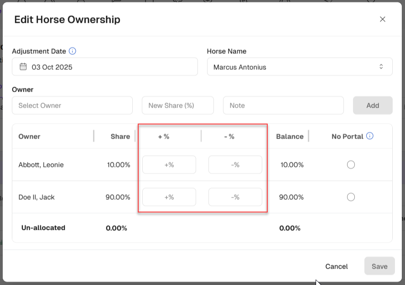
Task: Click the Balance column header
Action: (290, 136)
